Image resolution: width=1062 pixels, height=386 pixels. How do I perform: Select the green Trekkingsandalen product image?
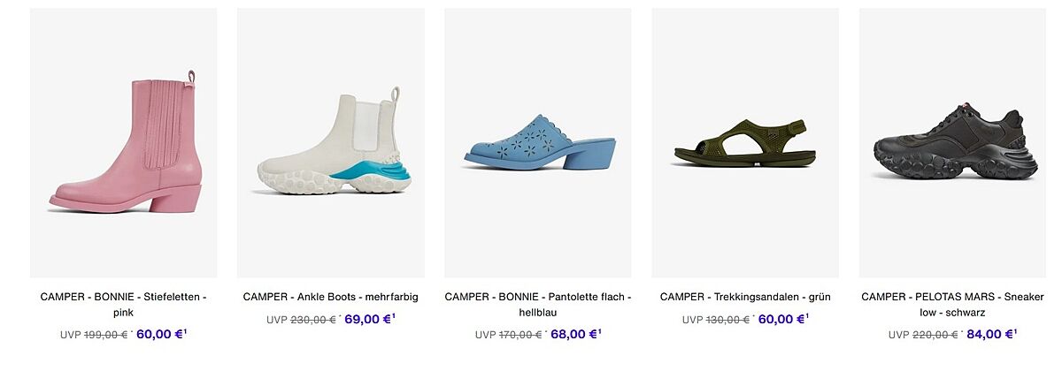click(745, 143)
